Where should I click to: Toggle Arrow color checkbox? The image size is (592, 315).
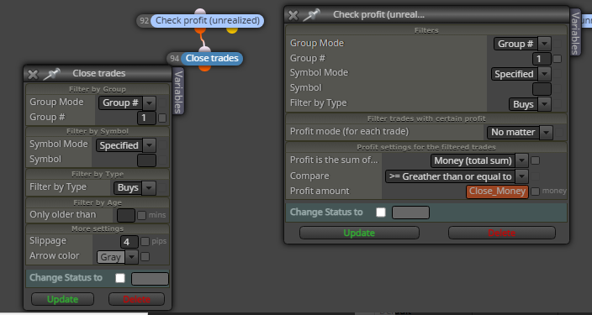click(145, 257)
